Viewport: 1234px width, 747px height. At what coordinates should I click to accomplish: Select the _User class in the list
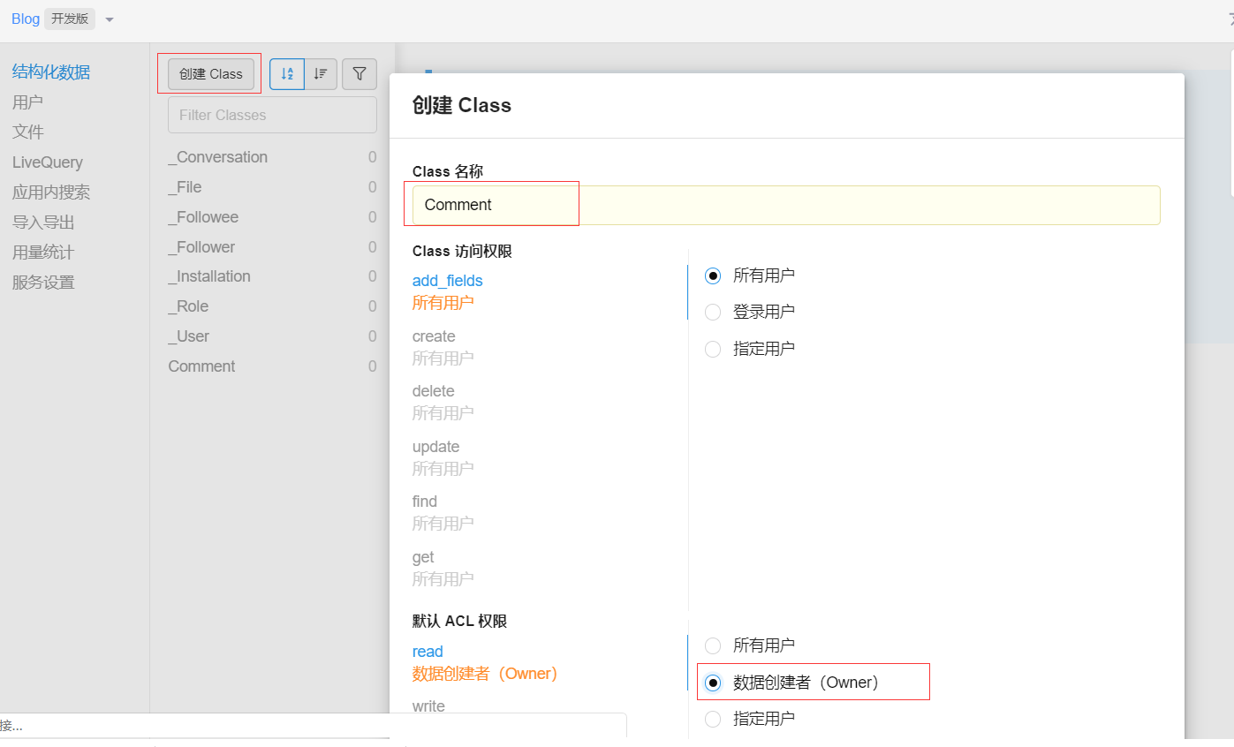tap(189, 336)
